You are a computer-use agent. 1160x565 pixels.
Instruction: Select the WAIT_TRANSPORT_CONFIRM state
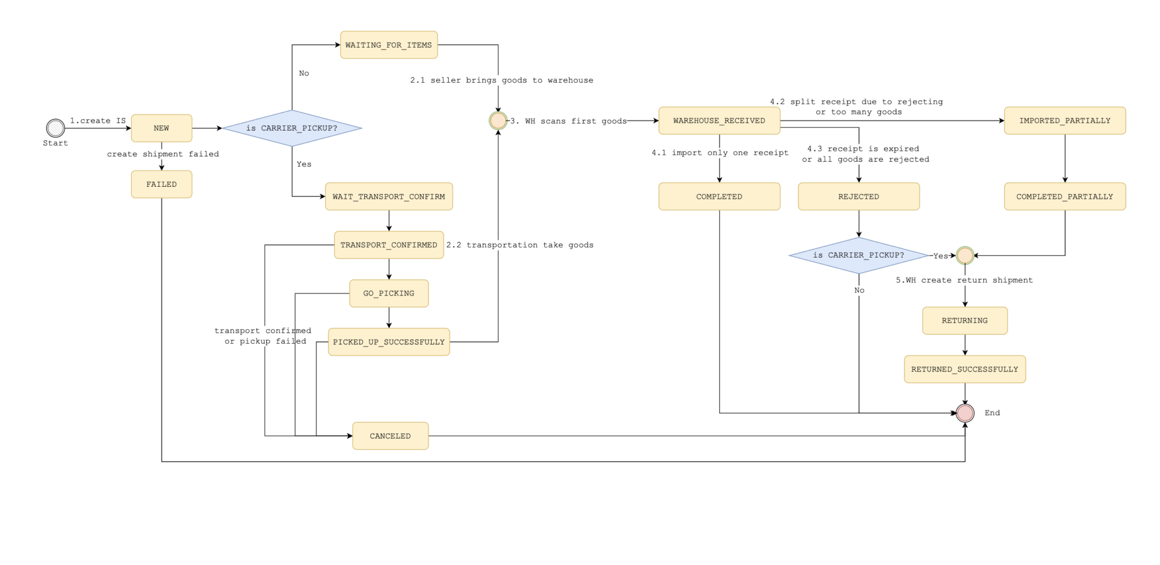389,196
